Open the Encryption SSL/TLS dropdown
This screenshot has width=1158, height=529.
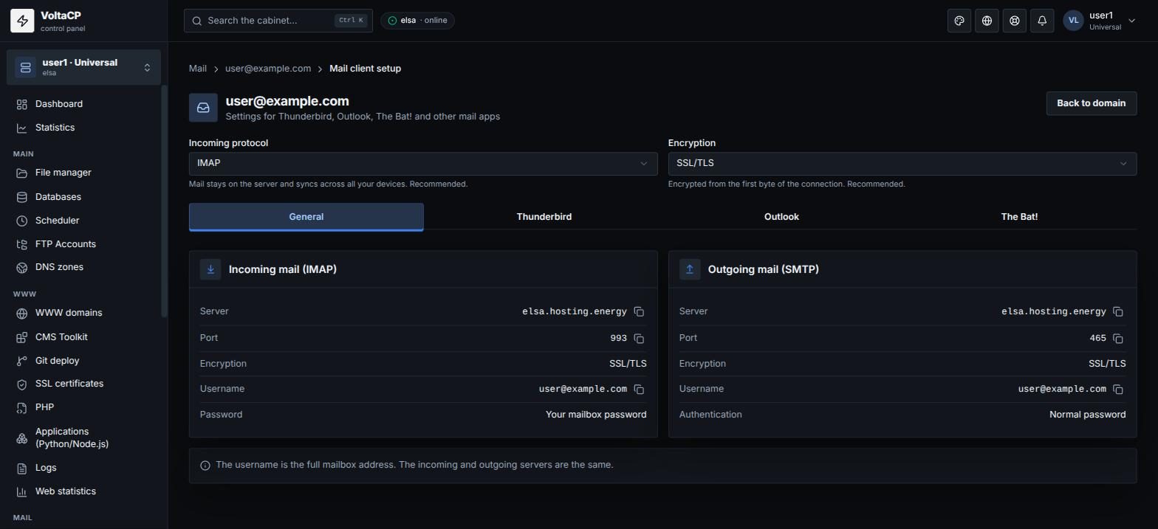[902, 164]
